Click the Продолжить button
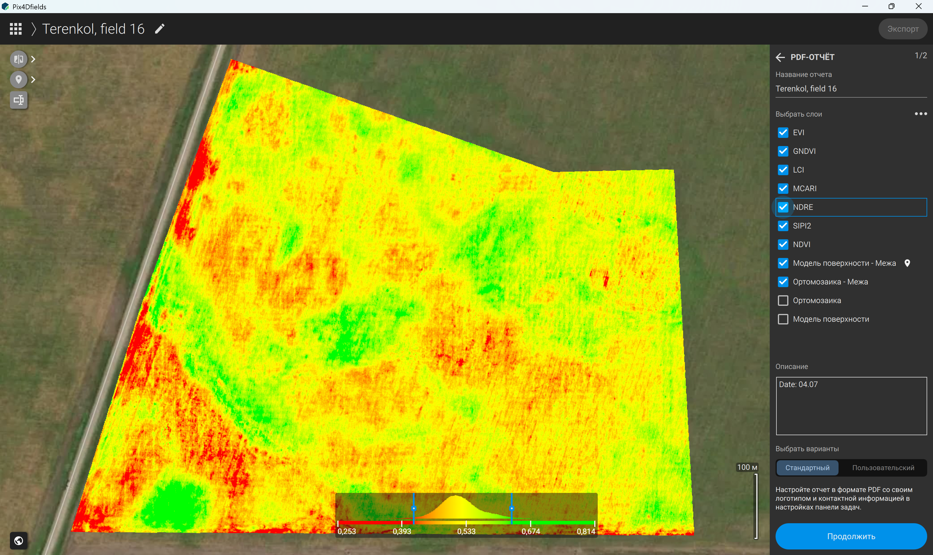The image size is (933, 555). point(851,536)
